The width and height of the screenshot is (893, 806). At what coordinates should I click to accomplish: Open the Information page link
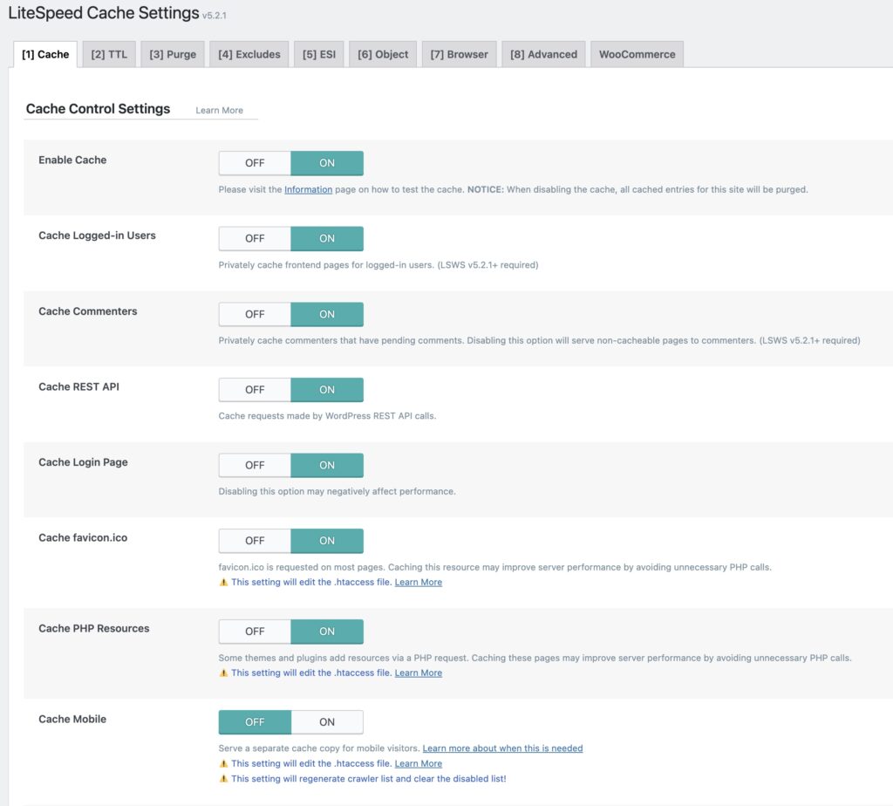pyautogui.click(x=308, y=189)
